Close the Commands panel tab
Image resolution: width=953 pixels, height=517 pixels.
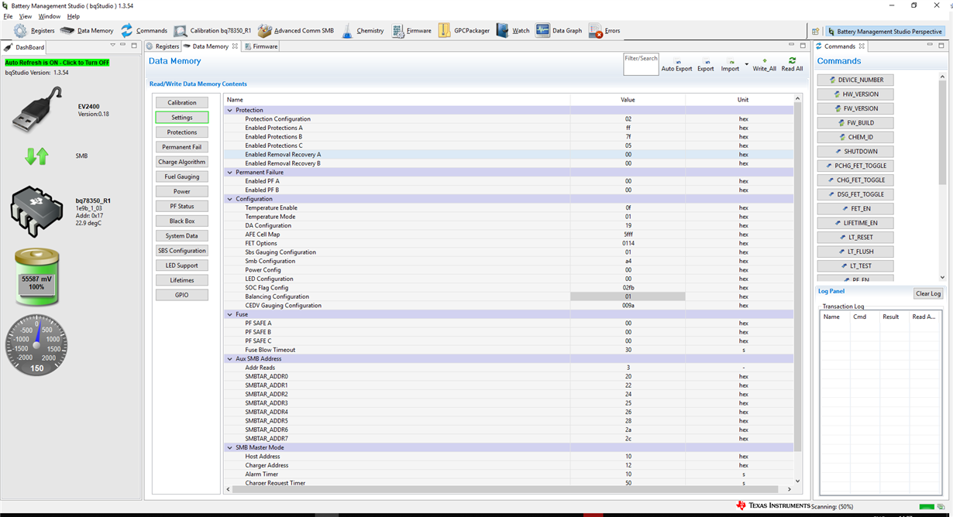pyautogui.click(x=862, y=46)
